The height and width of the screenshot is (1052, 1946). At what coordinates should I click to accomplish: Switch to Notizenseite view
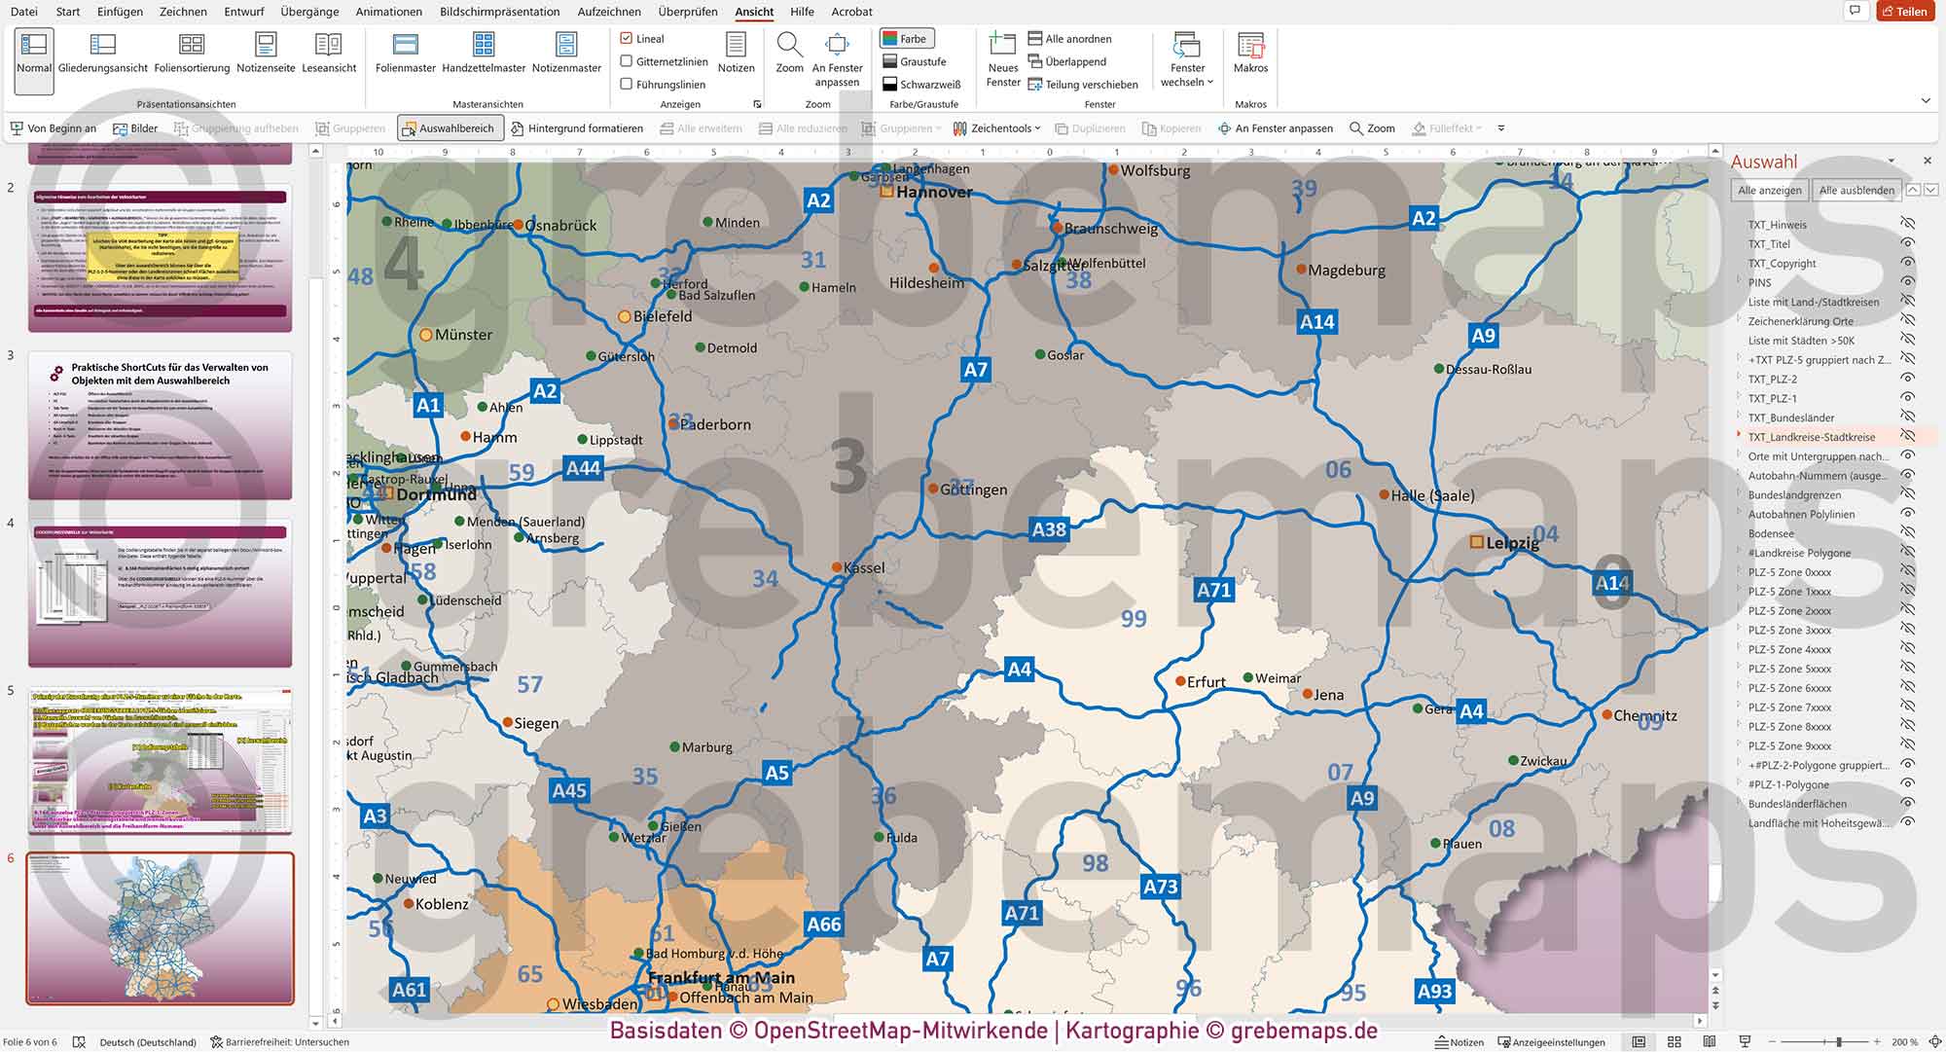[x=265, y=54]
